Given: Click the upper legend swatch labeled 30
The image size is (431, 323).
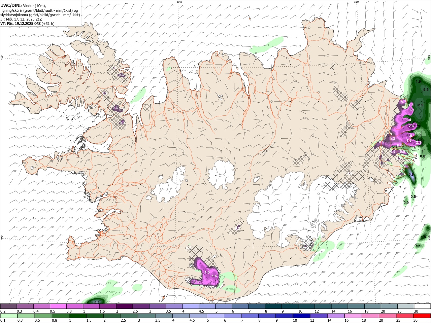Looking at the screenshot, I should pos(422,307).
